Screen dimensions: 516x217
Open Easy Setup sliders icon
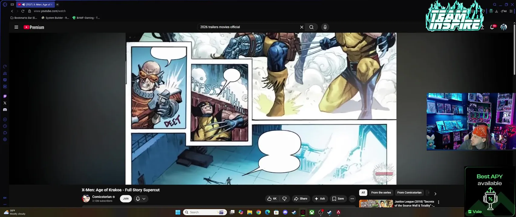click(511, 11)
